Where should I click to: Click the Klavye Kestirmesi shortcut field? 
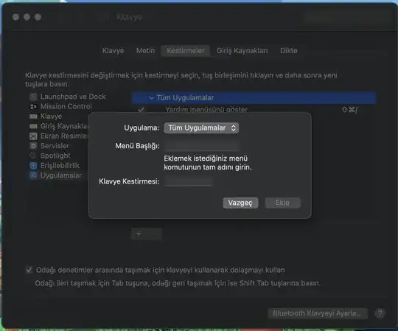tap(188, 181)
